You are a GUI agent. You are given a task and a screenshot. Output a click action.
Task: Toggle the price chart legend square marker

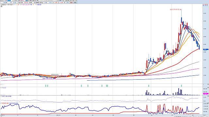coord(1,5)
